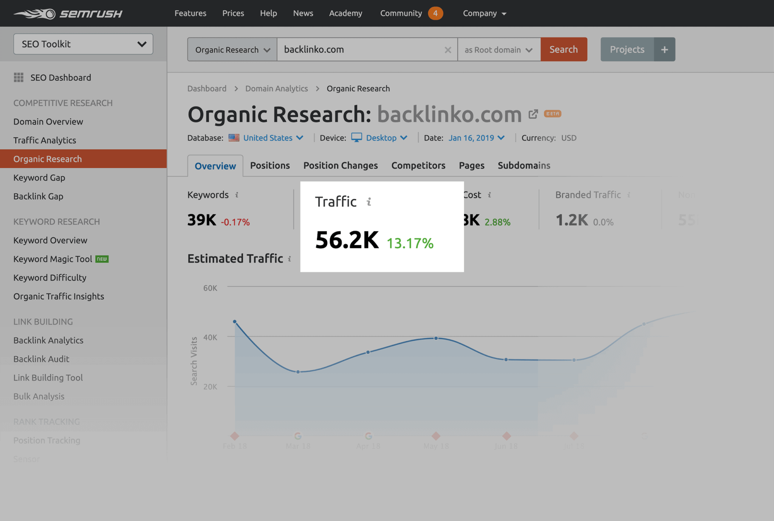The width and height of the screenshot is (774, 521).
Task: Select the Desktop device monitor icon
Action: pos(356,138)
